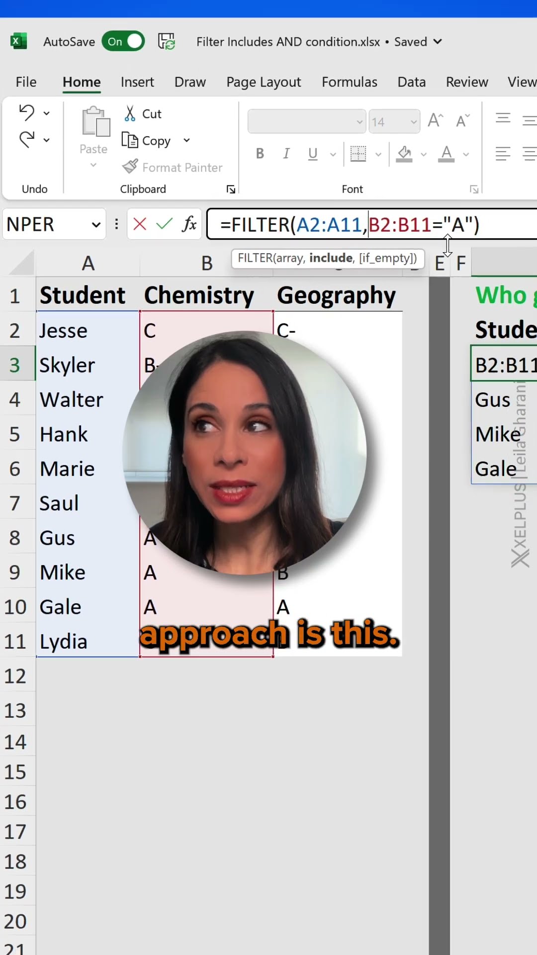The image size is (537, 955).
Task: Open the Name Box dropdown arrow
Action: tap(95, 225)
